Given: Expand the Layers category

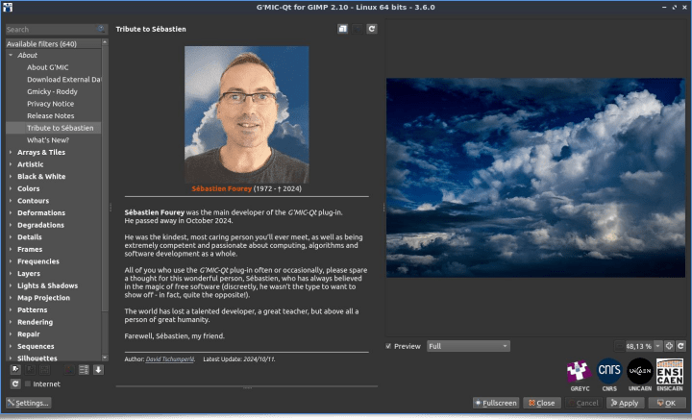Looking at the screenshot, I should coord(11,274).
